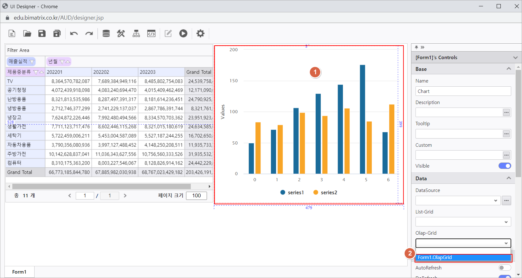Open the DataSource dropdown
Image resolution: width=522 pixels, height=278 pixels.
(458, 201)
